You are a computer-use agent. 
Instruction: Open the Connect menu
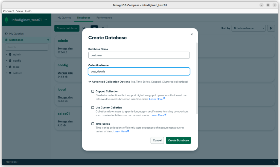[x=8, y=11]
